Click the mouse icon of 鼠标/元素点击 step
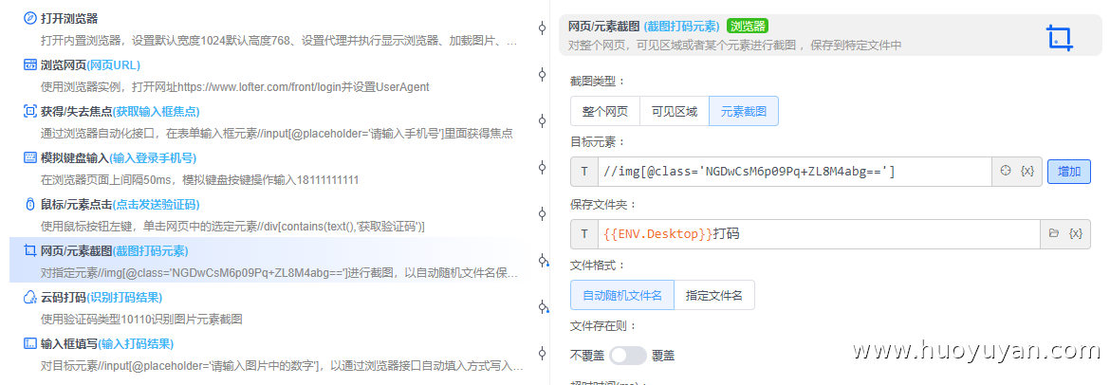This screenshot has width=1110, height=385. [x=29, y=205]
